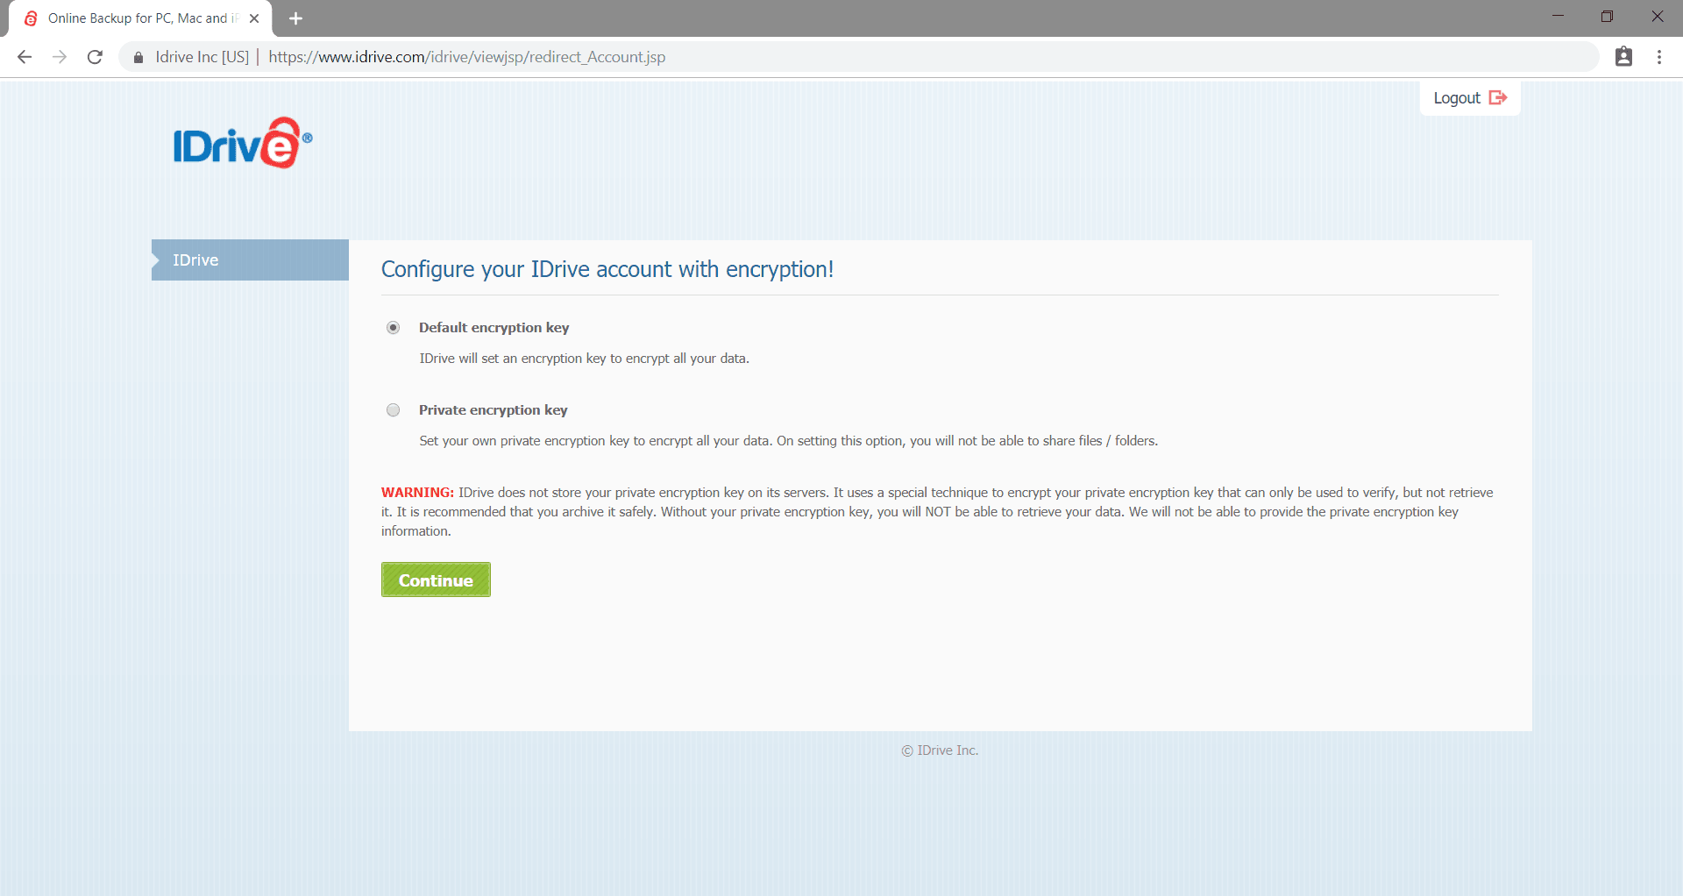
Task: Open the browser profile icon
Action: 1623,57
